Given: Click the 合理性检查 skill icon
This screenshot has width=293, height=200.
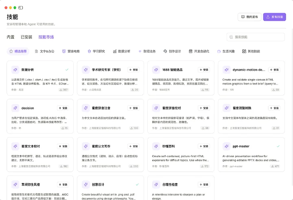Looking at the screenshot, I should 156,184.
